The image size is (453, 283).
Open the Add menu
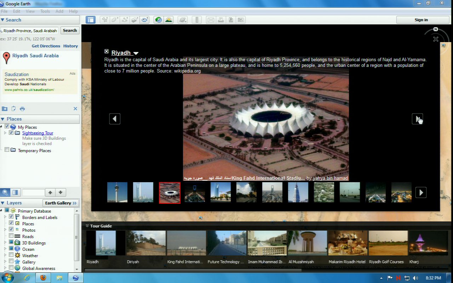[x=59, y=11]
